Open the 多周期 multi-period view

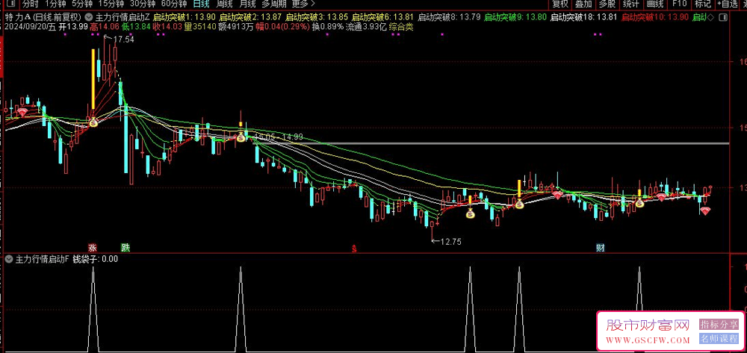pos(274,4)
